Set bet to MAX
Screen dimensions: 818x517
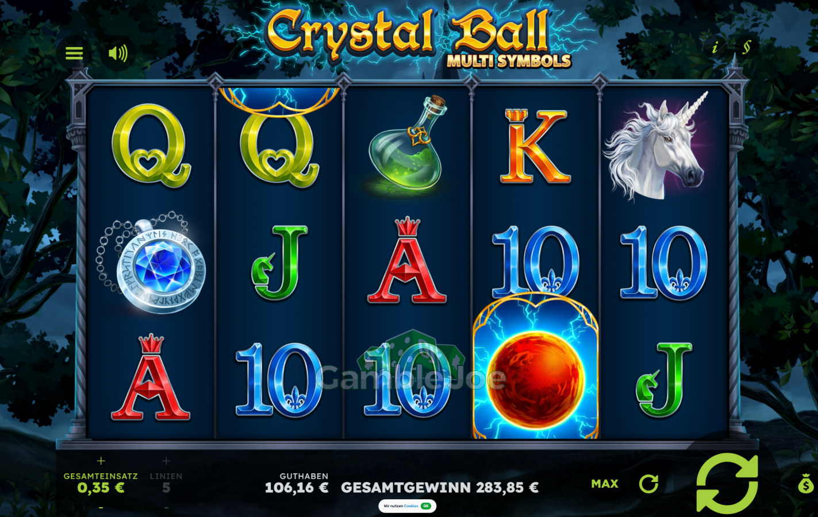point(605,484)
